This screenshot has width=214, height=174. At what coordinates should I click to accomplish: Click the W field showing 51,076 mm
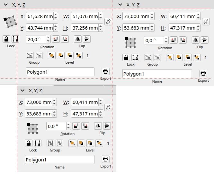[x=85, y=16]
